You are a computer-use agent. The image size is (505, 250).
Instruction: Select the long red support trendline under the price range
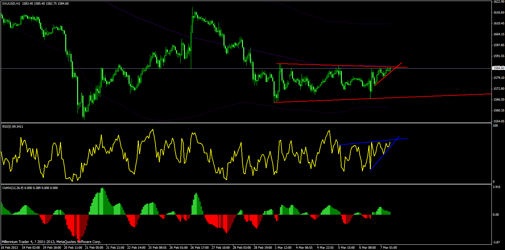382,98
